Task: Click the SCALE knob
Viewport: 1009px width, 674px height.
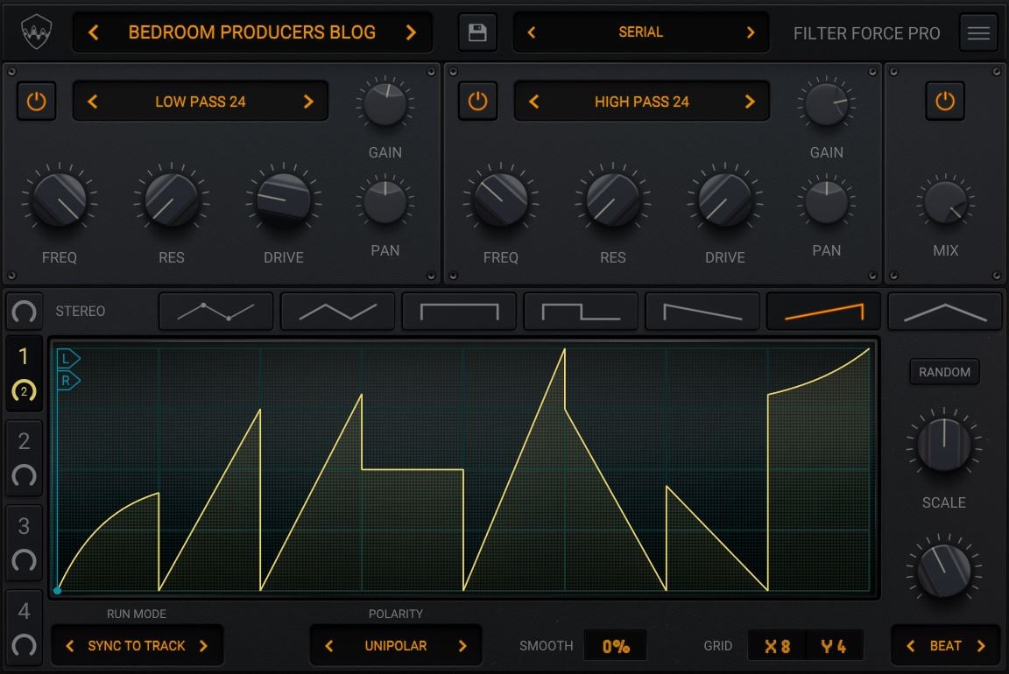Action: 943,446
